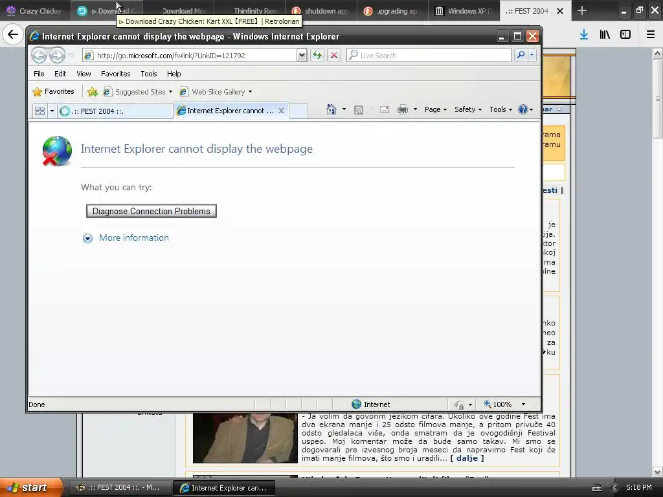This screenshot has width=663, height=497.
Task: Open Suggested Sites dropdown
Action: point(138,92)
